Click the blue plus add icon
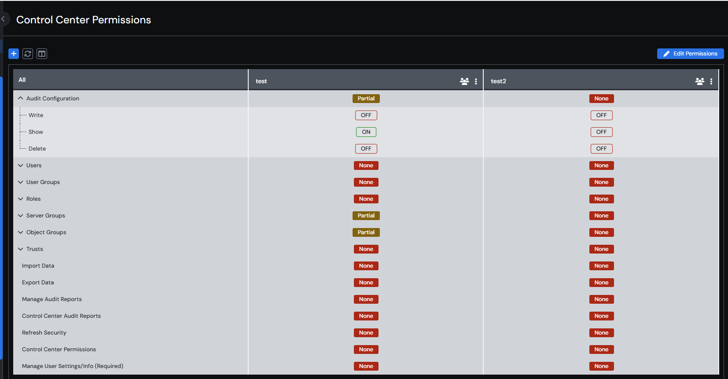The width and height of the screenshot is (728, 379). click(14, 54)
